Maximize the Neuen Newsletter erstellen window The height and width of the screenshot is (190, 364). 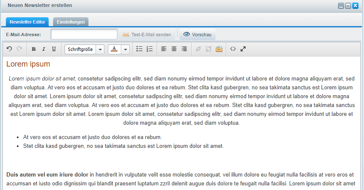[348, 6]
